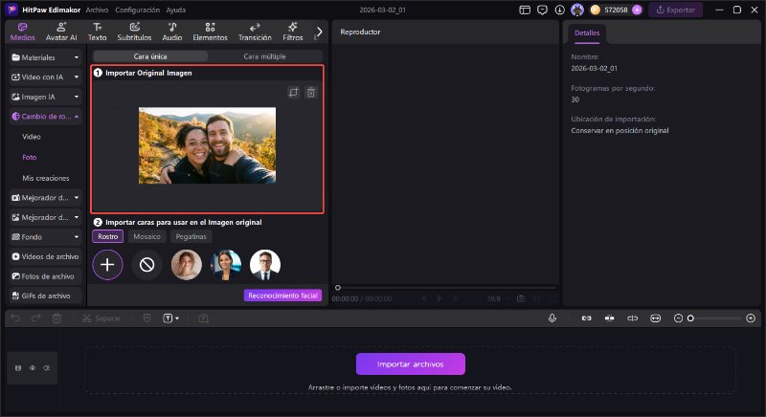Viewport: 766px width, 417px height.
Task: Toggle the timeline snapping icon
Action: pos(609,318)
